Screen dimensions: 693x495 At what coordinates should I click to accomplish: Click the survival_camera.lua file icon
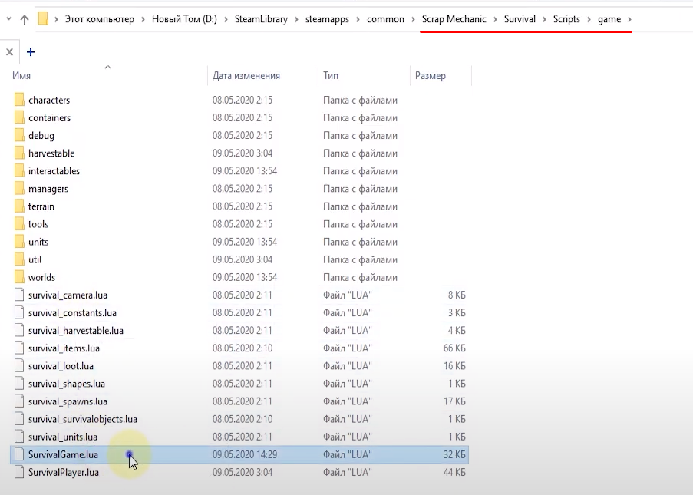tap(19, 295)
